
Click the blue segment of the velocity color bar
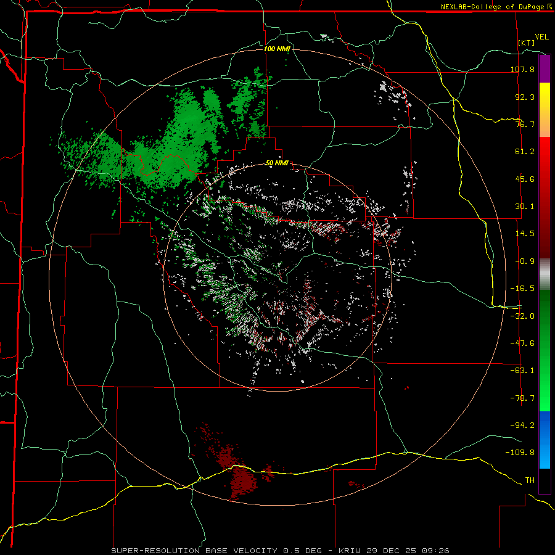click(x=545, y=440)
